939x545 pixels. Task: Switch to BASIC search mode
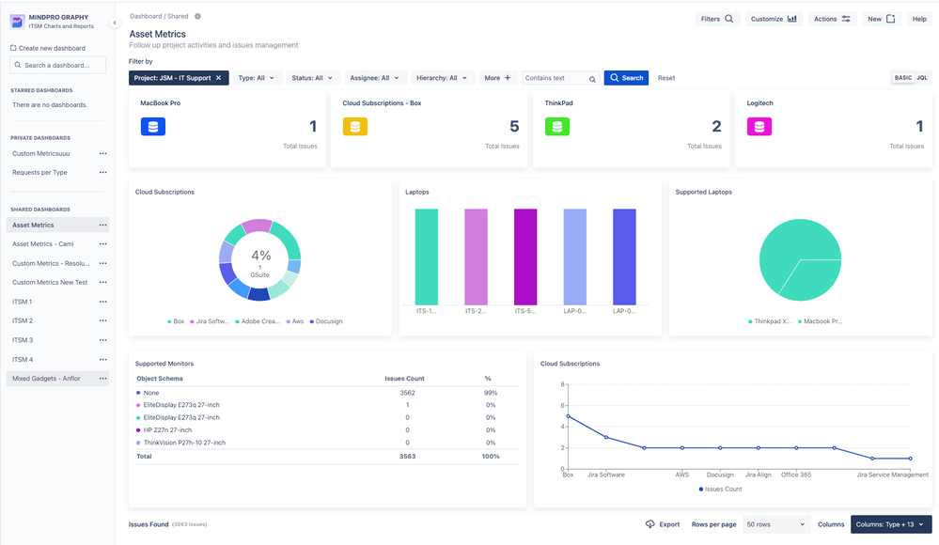pyautogui.click(x=903, y=78)
